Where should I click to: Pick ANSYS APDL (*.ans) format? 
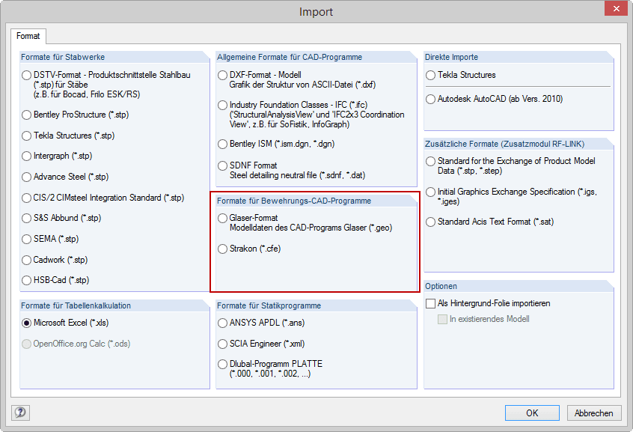[x=221, y=322]
